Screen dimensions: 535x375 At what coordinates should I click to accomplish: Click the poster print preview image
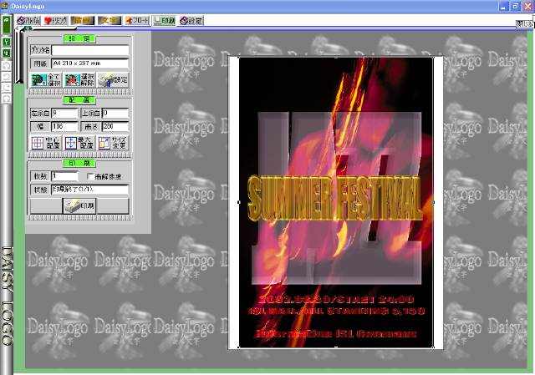[335, 202]
